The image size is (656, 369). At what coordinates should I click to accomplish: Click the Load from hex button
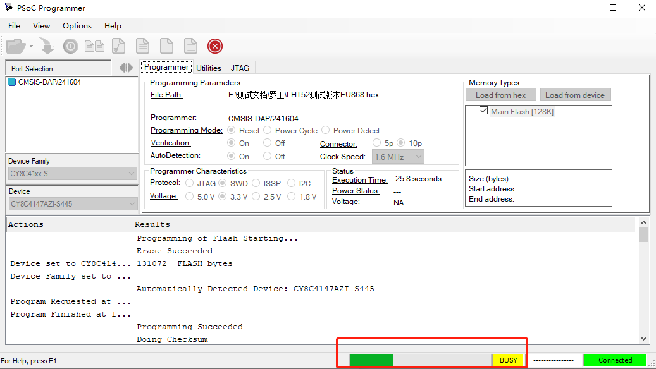501,95
